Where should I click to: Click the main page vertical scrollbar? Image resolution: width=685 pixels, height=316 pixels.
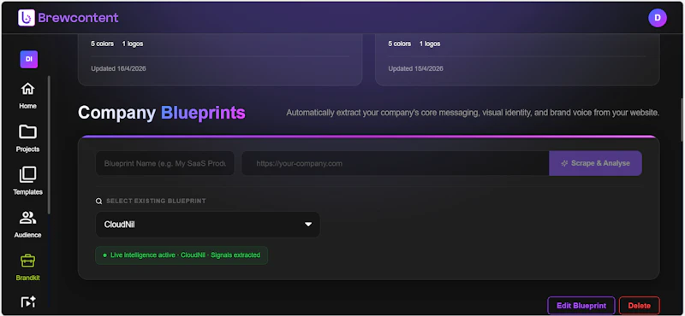(x=682, y=120)
